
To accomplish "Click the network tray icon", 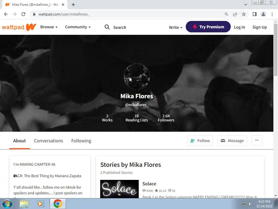I will coord(244,204).
